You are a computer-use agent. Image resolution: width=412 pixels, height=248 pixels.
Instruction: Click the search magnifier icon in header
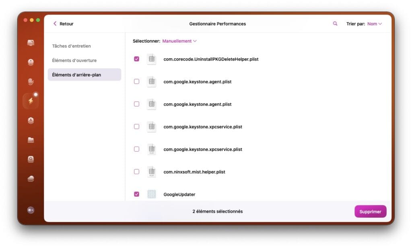[335, 24]
